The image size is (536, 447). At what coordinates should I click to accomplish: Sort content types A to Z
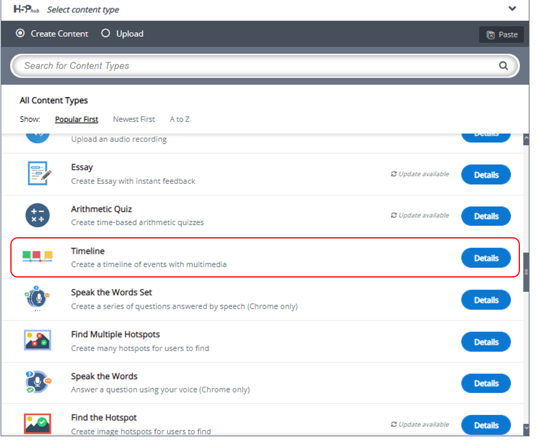pyautogui.click(x=179, y=120)
